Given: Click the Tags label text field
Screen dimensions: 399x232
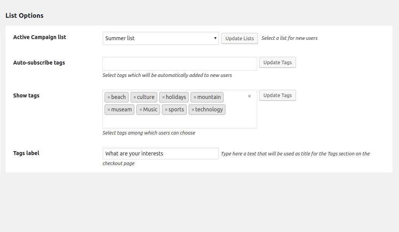Looking at the screenshot, I should pos(160,154).
